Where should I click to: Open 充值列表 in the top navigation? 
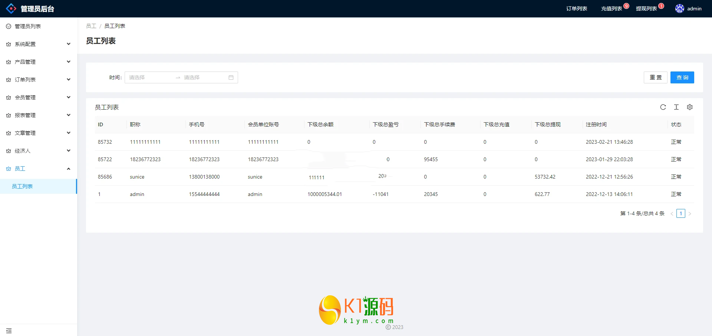(611, 9)
